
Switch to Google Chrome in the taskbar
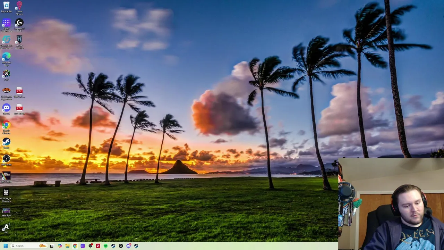pyautogui.click(x=75, y=246)
